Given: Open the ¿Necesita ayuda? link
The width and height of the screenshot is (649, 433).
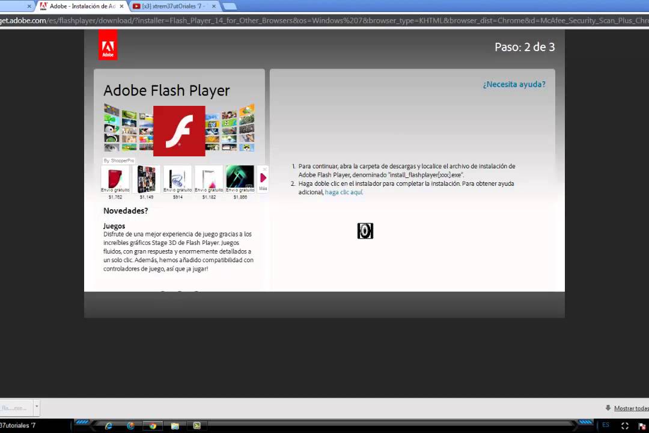Looking at the screenshot, I should coord(514,84).
